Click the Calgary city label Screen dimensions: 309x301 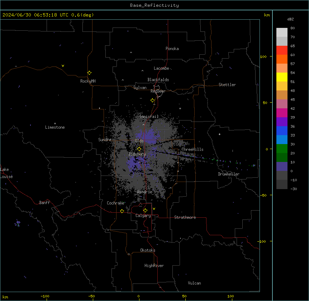pyautogui.click(x=143, y=216)
